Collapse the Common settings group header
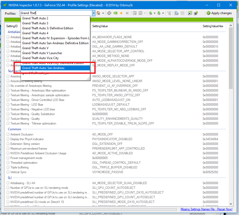Screen dimensions: 239x215 point(15,129)
